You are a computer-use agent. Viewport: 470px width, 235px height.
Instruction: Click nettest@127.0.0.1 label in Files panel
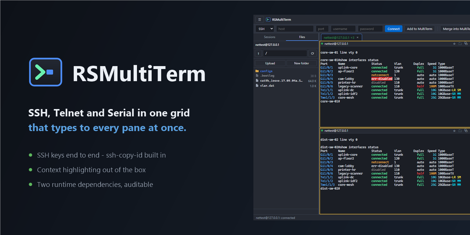(x=267, y=45)
